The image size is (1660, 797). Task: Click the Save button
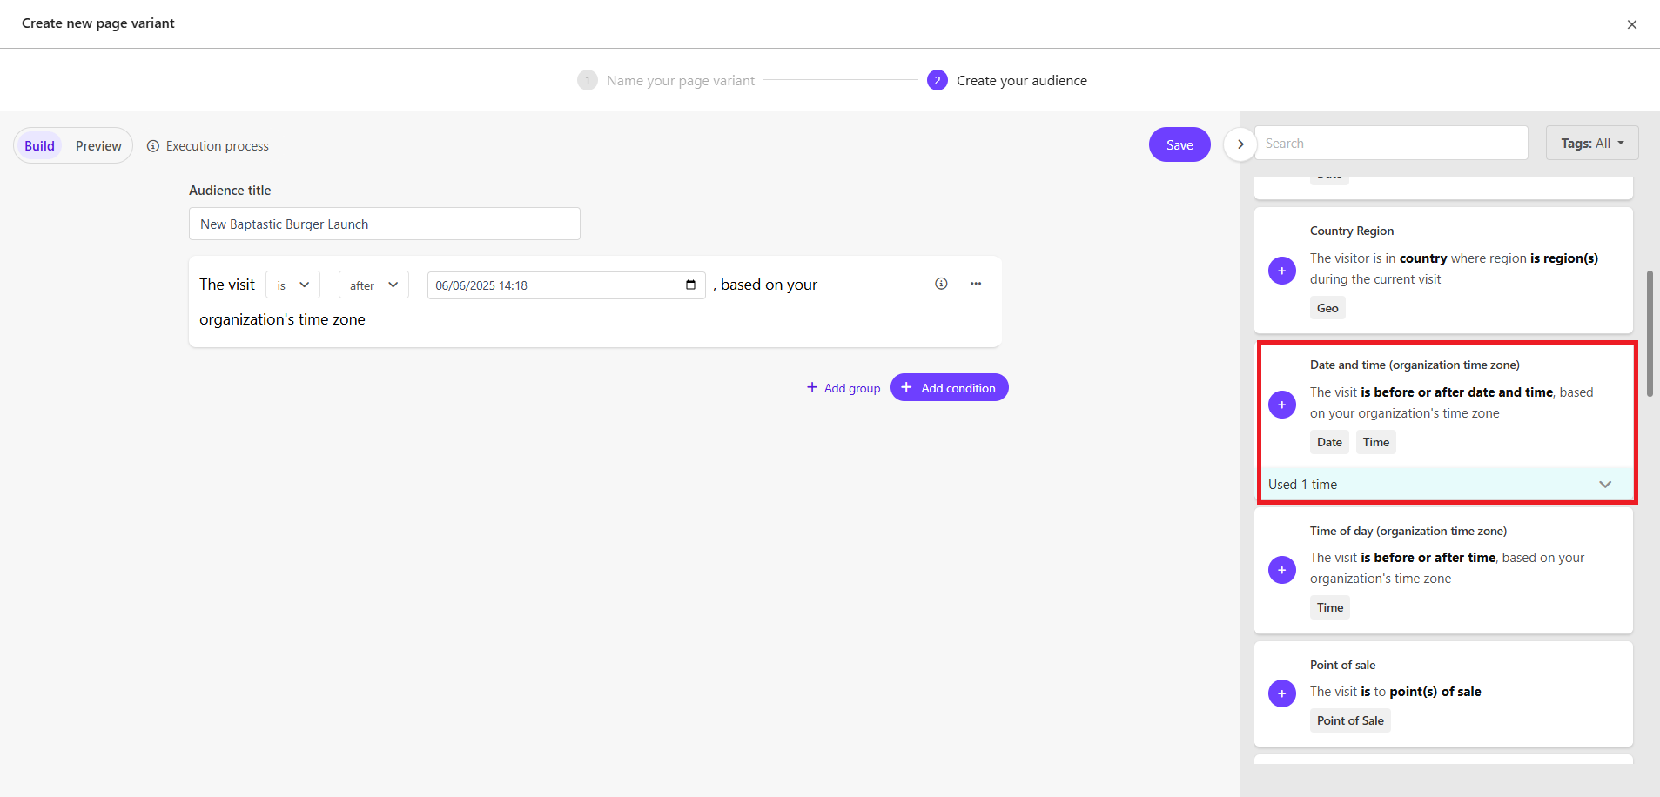click(1179, 145)
